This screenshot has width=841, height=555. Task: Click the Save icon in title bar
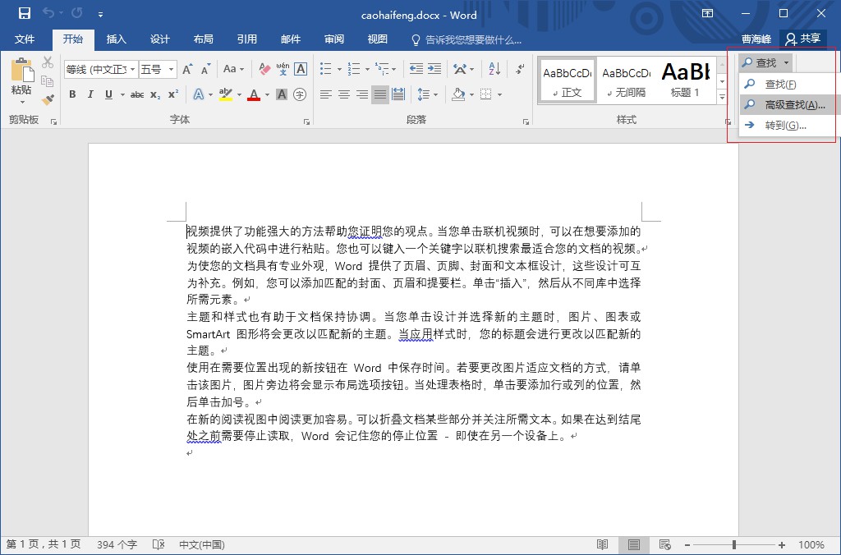(24, 14)
